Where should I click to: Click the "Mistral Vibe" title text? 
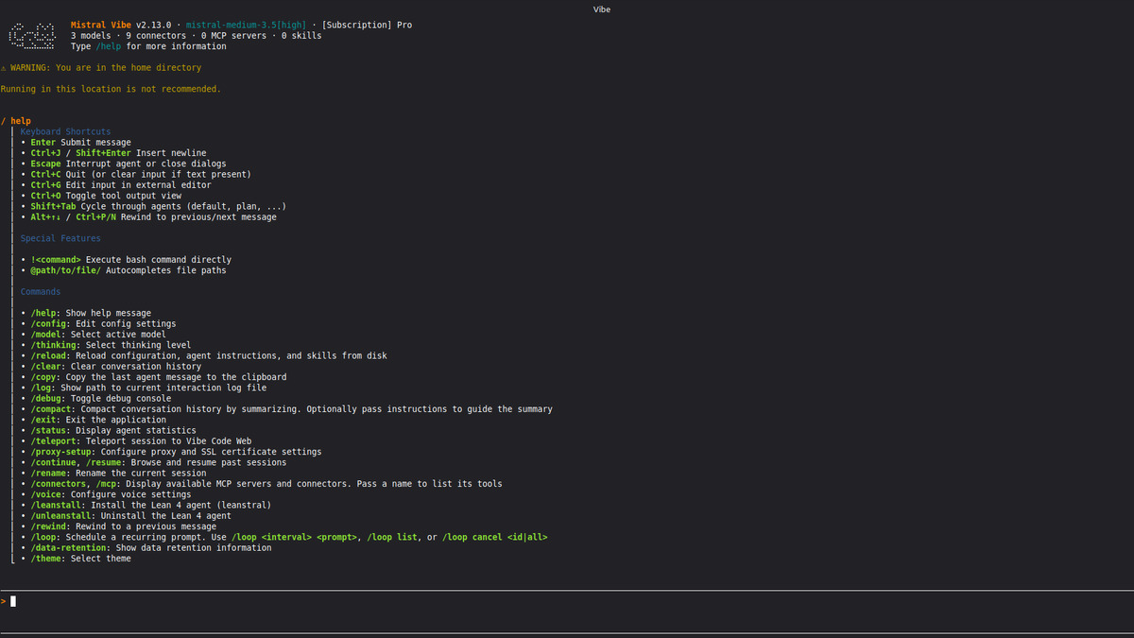click(x=101, y=25)
